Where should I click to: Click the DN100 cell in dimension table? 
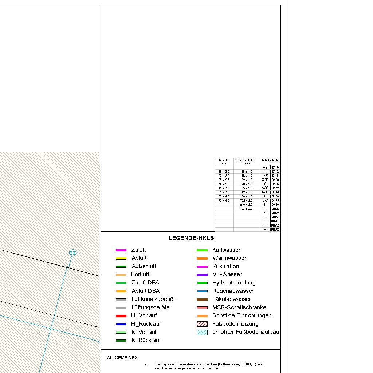[275, 209]
